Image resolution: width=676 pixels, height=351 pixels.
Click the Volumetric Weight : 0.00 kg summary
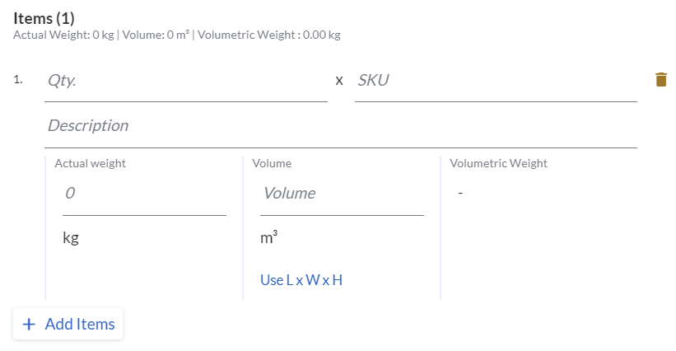pyautogui.click(x=269, y=35)
